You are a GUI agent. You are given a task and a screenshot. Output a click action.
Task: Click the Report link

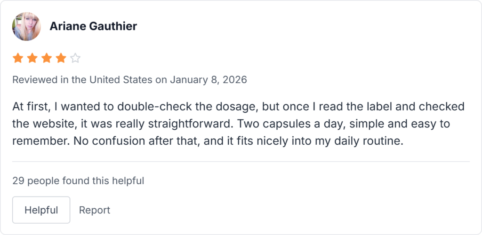point(94,210)
